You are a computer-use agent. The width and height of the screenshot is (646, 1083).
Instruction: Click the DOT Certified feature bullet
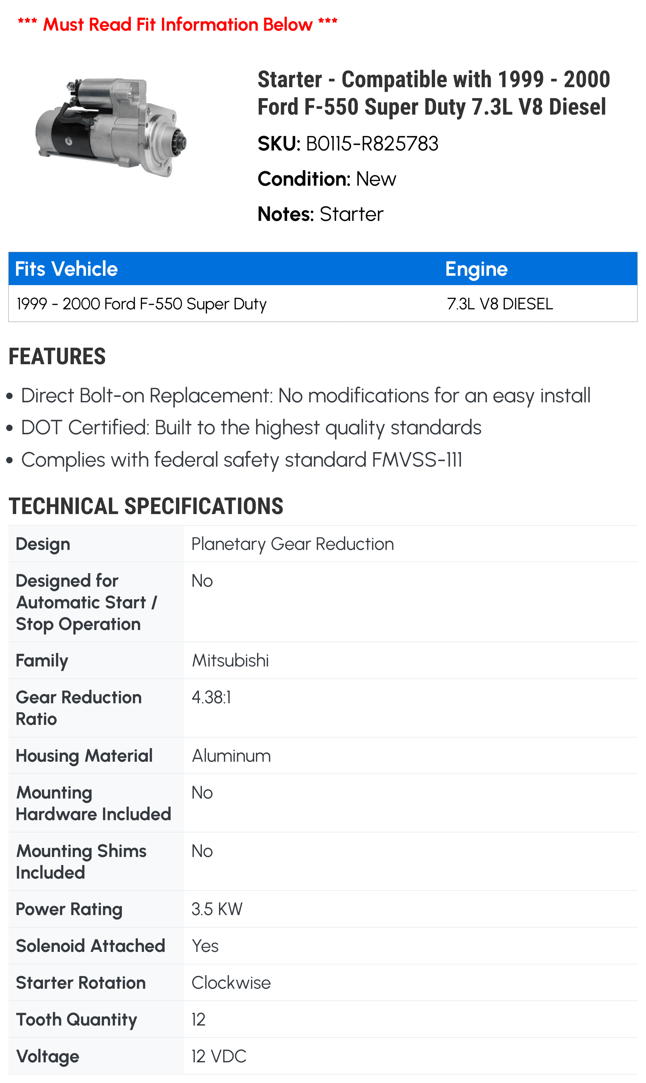click(x=251, y=427)
